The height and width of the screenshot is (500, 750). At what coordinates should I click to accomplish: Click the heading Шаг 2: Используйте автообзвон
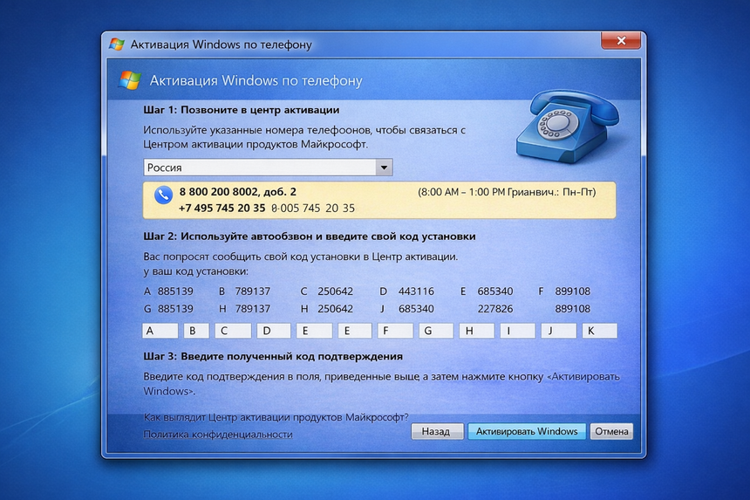(x=310, y=236)
